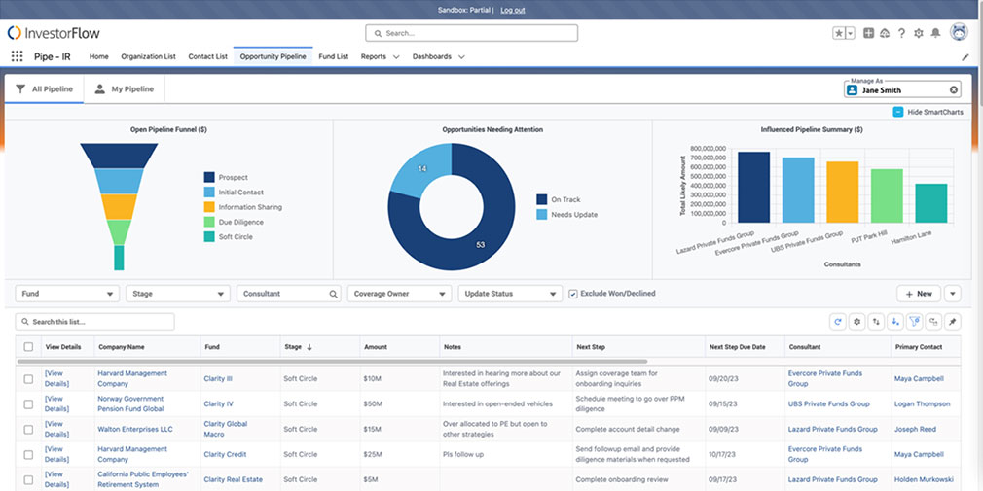The image size is (983, 491).
Task: Open the notifications bell
Action: (x=935, y=33)
